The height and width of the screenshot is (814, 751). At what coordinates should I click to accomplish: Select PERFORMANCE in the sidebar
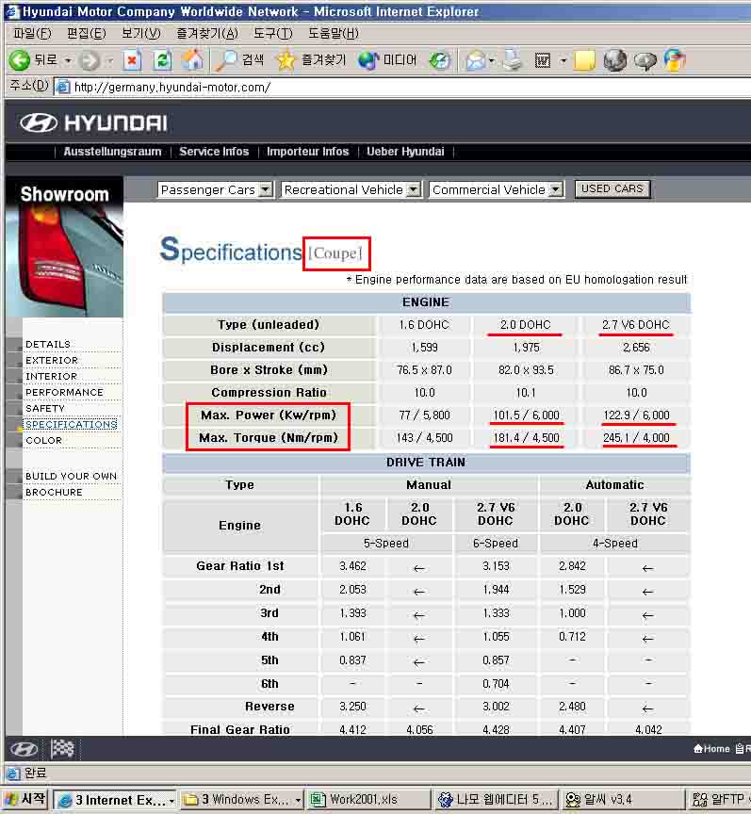click(64, 393)
